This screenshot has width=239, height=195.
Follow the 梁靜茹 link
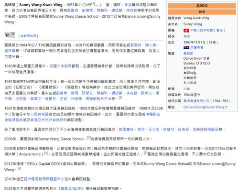198,130
